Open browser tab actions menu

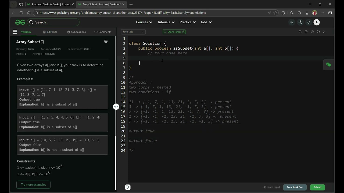point(13,4)
